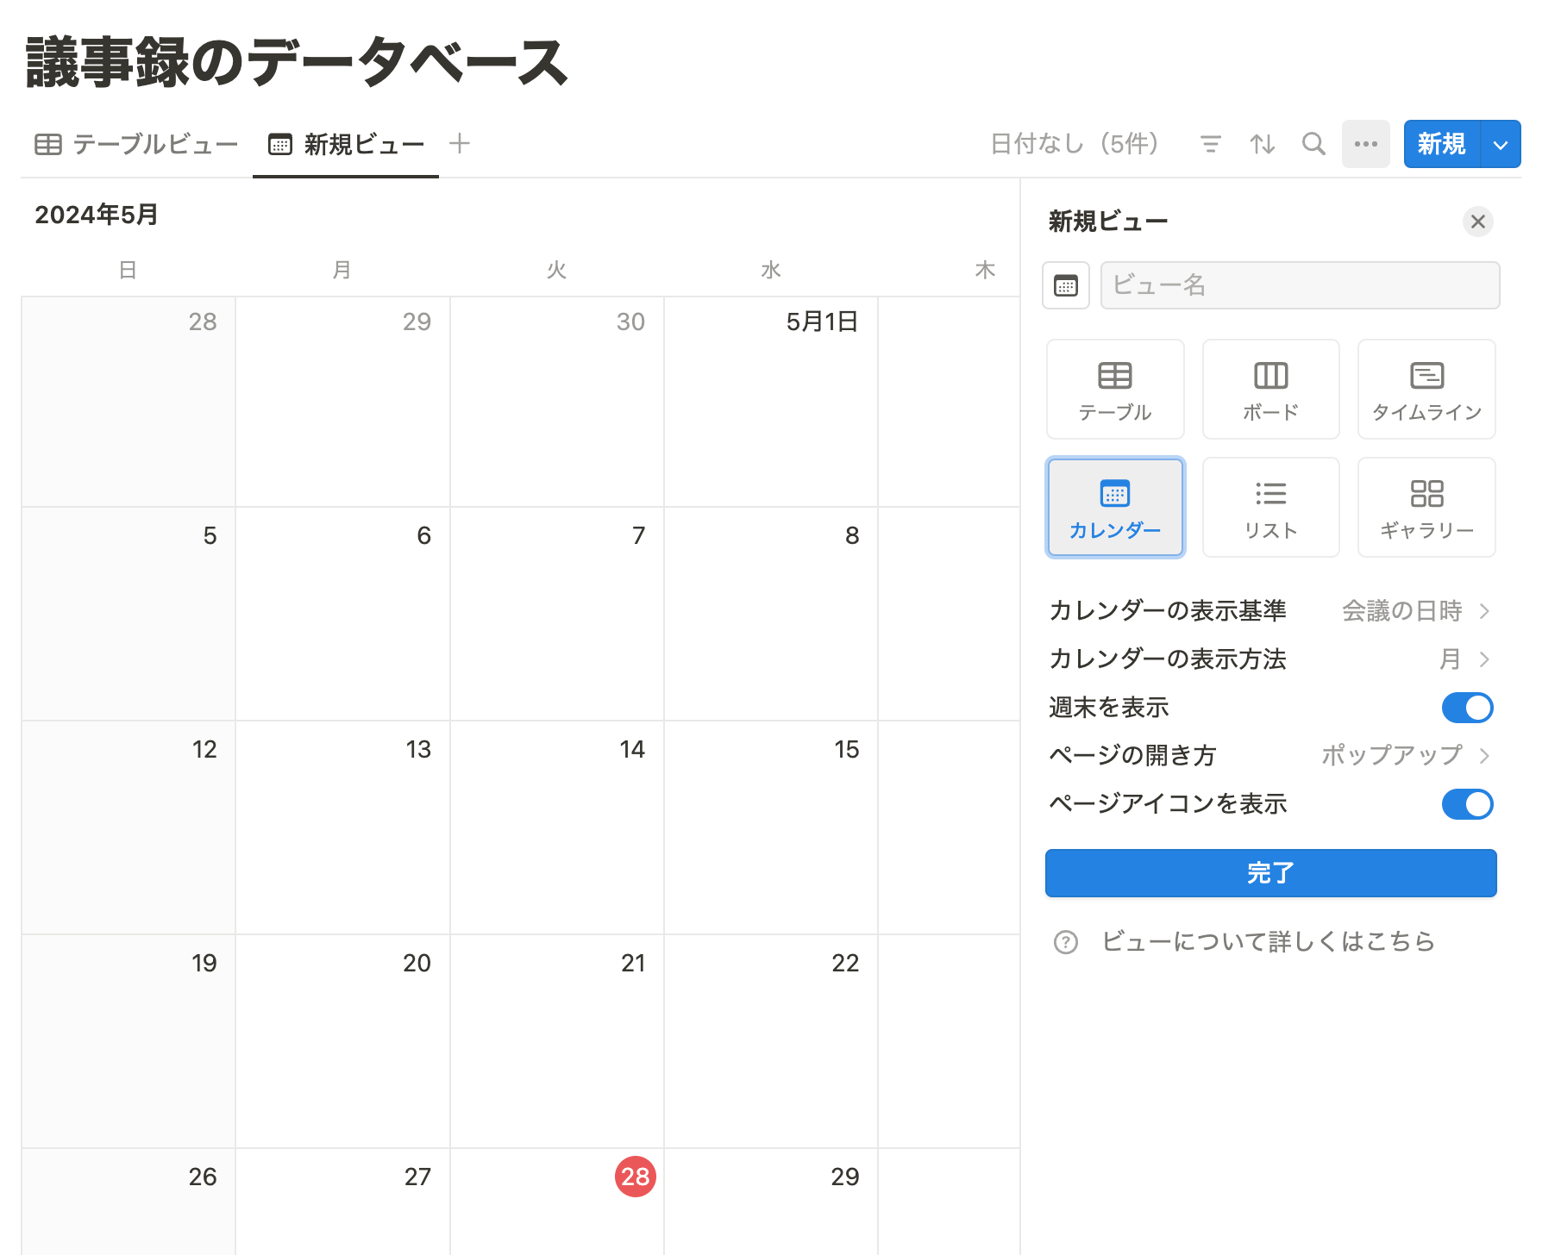The width and height of the screenshot is (1561, 1255).
Task: Click the date 22 cell
Action: 771,1041
